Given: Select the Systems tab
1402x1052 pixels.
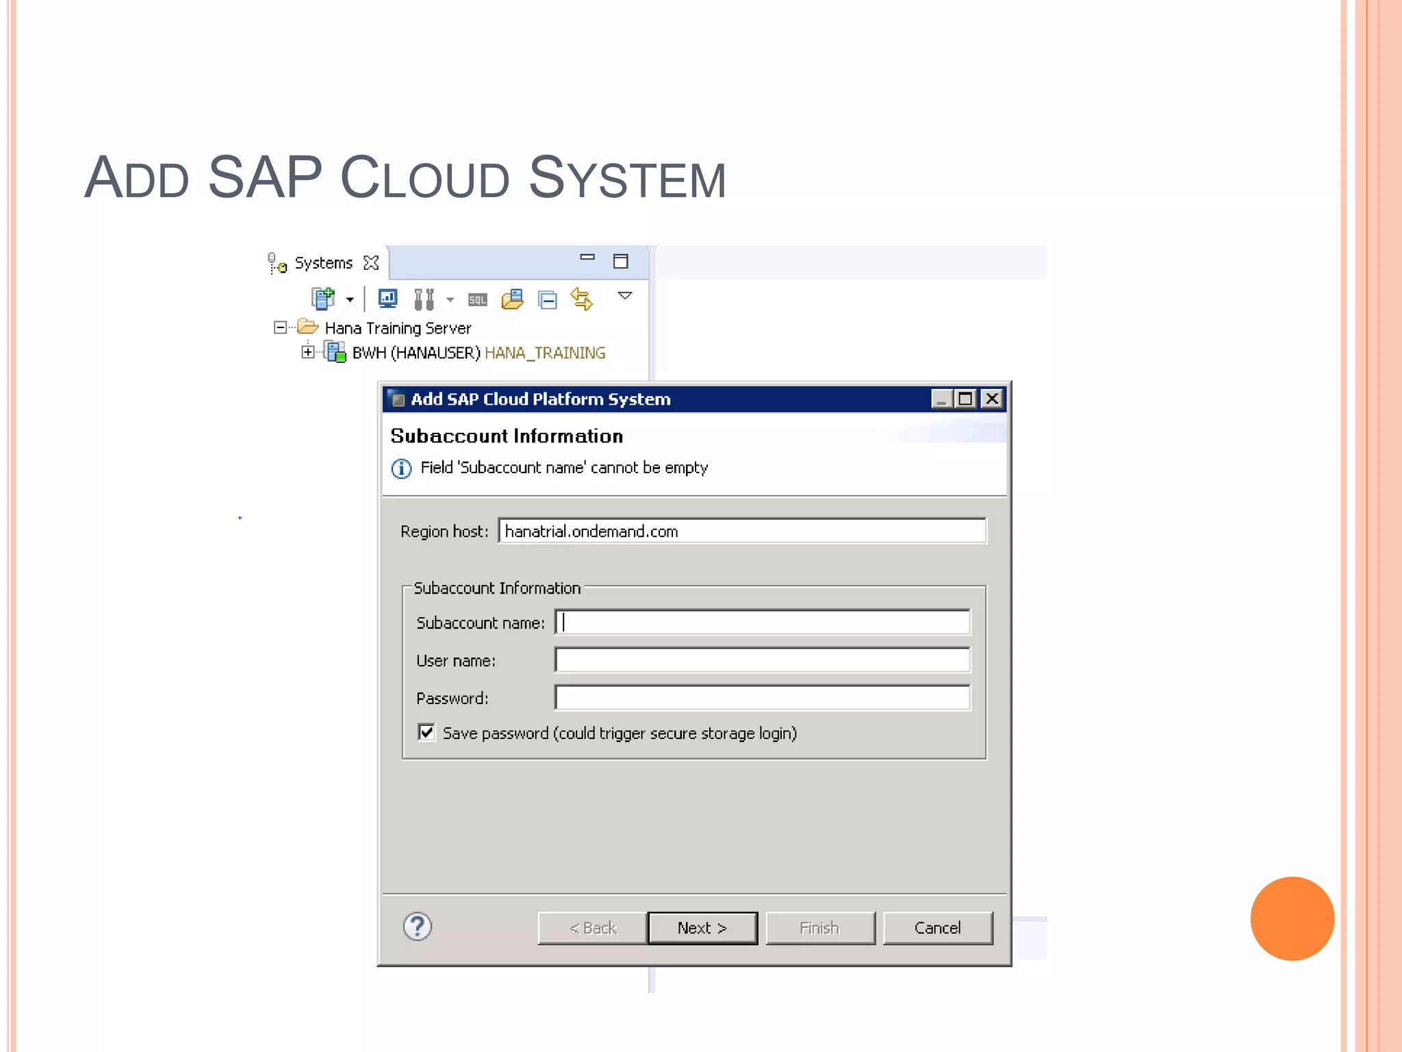Looking at the screenshot, I should tap(323, 263).
